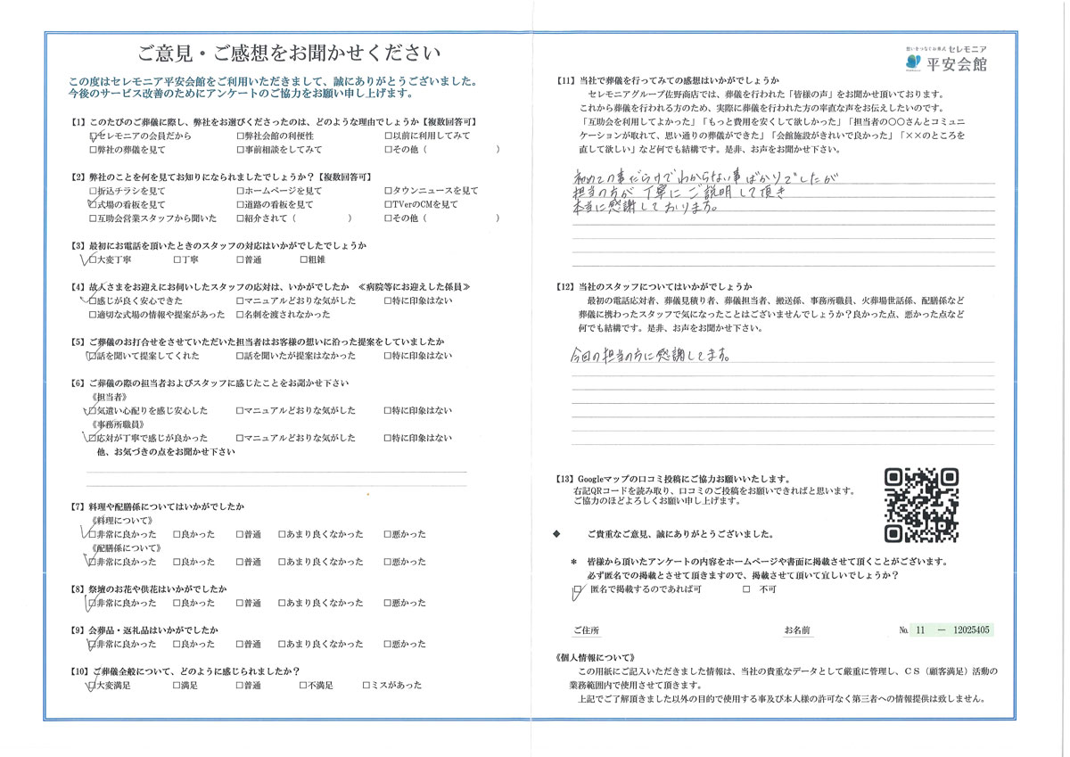The height and width of the screenshot is (757, 1070).
Task: Check 感じが良く安心できた box
Action: [93, 301]
